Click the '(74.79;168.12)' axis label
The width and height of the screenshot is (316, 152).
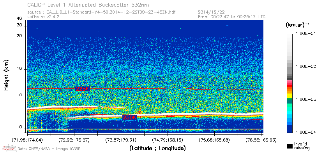[x=168, y=140]
